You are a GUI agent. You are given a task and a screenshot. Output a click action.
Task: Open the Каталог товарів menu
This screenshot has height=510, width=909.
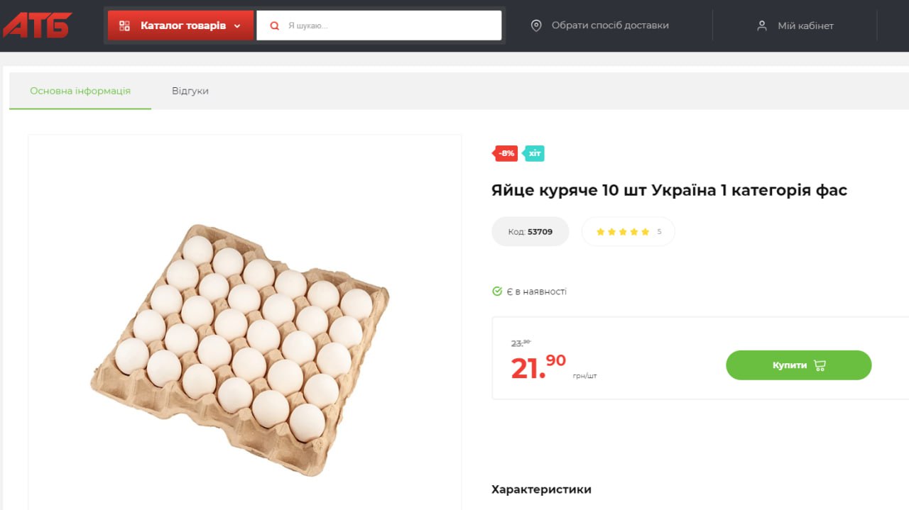[x=183, y=26]
